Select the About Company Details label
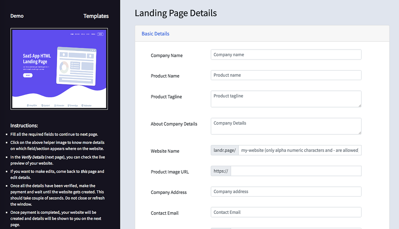The image size is (399, 229). click(174, 124)
